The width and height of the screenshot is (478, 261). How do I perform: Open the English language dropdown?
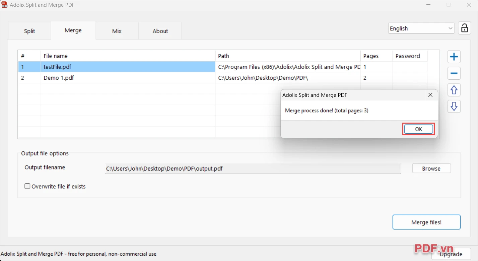tap(421, 28)
